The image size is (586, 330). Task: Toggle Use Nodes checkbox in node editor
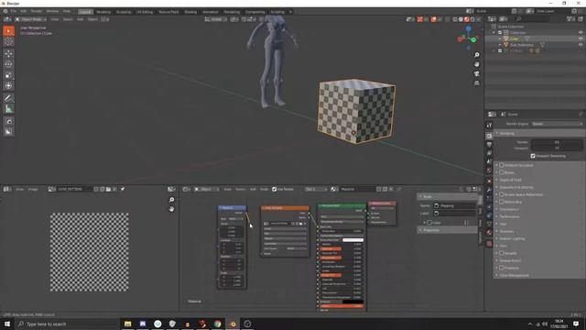pyautogui.click(x=275, y=190)
